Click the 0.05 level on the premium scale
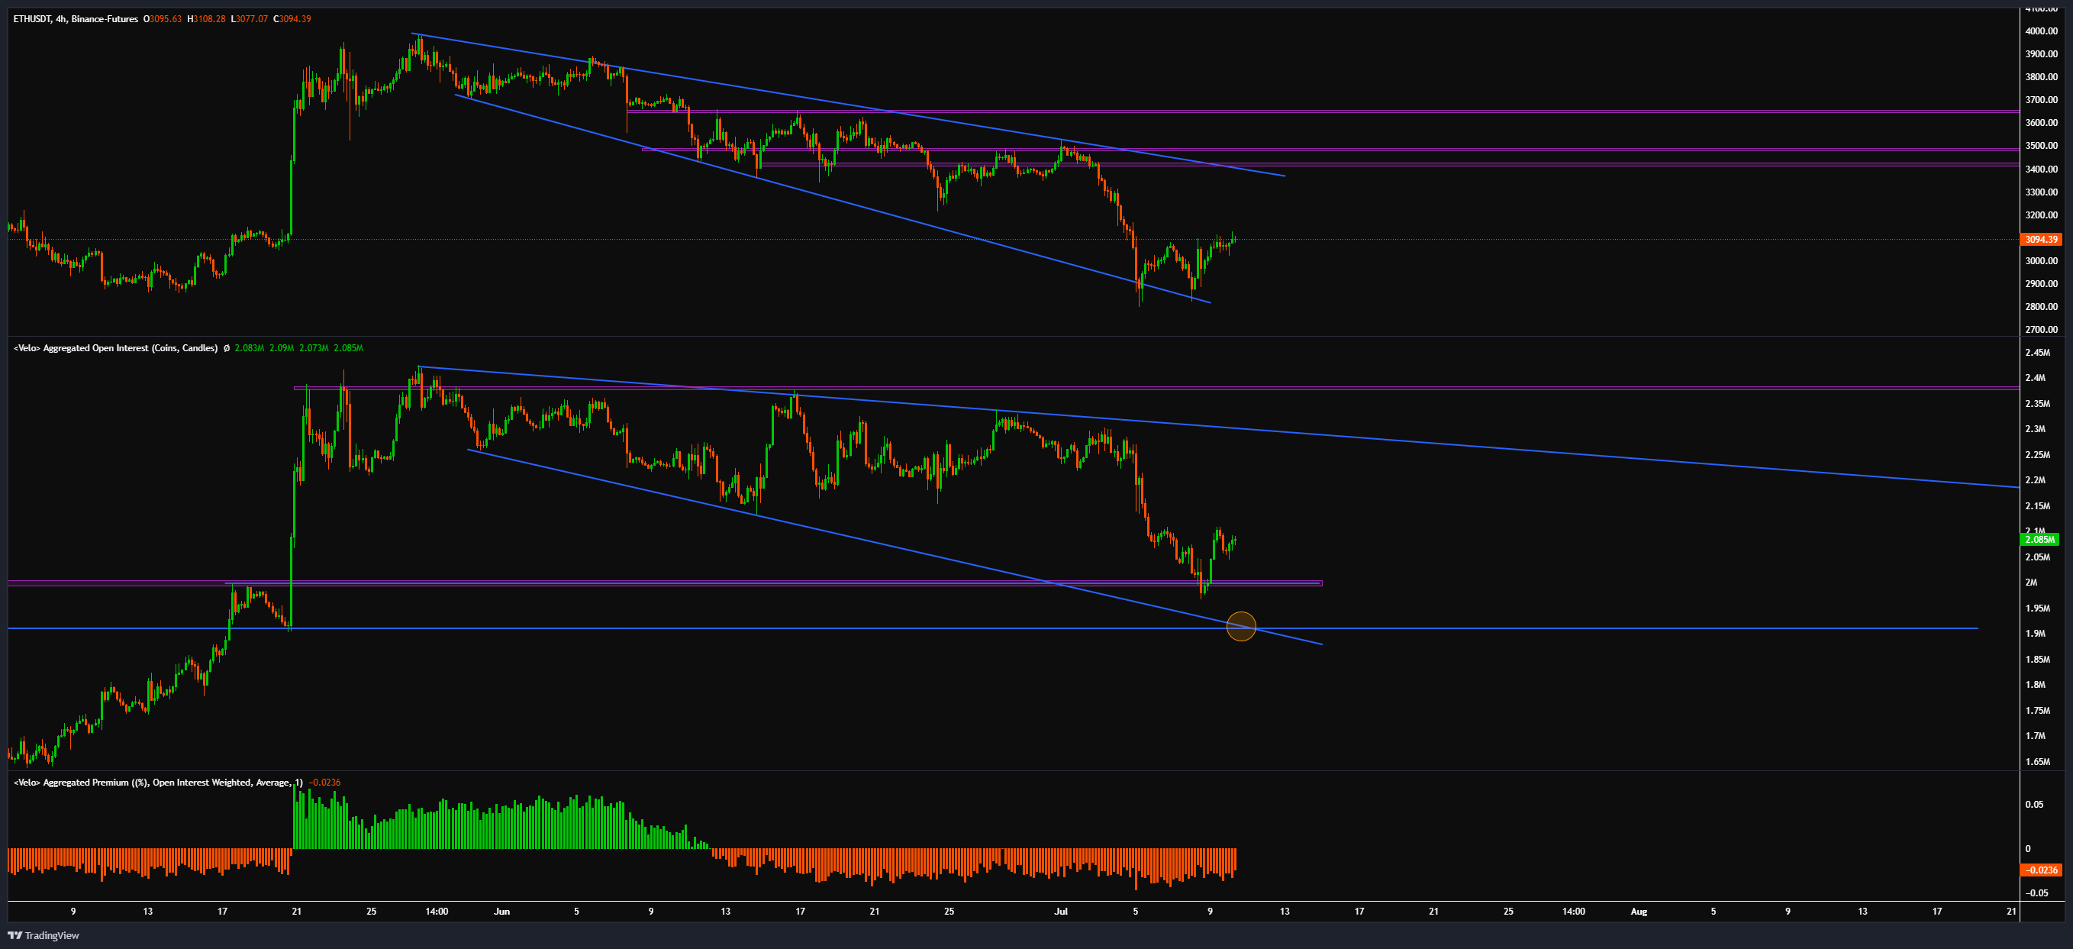2073x949 pixels. pos(2033,804)
